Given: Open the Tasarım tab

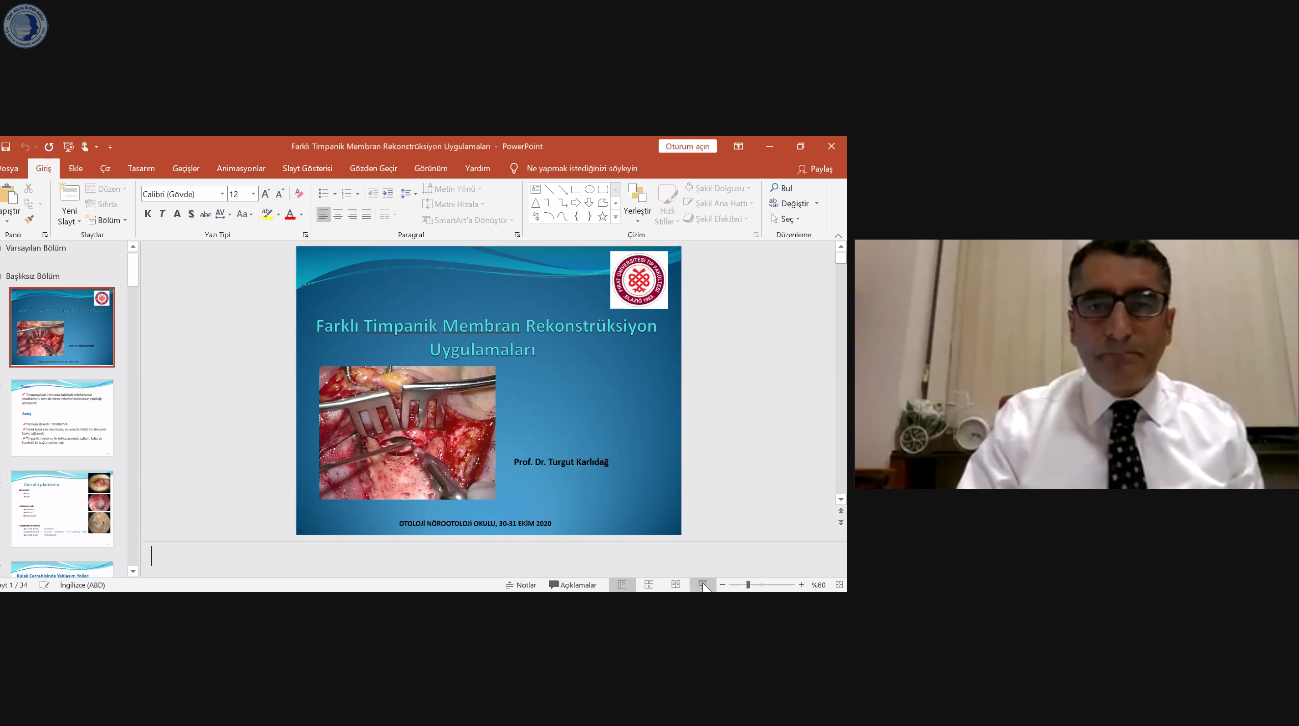Looking at the screenshot, I should [x=141, y=169].
